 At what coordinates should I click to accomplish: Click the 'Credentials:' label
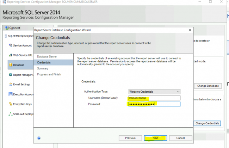click(88, 81)
